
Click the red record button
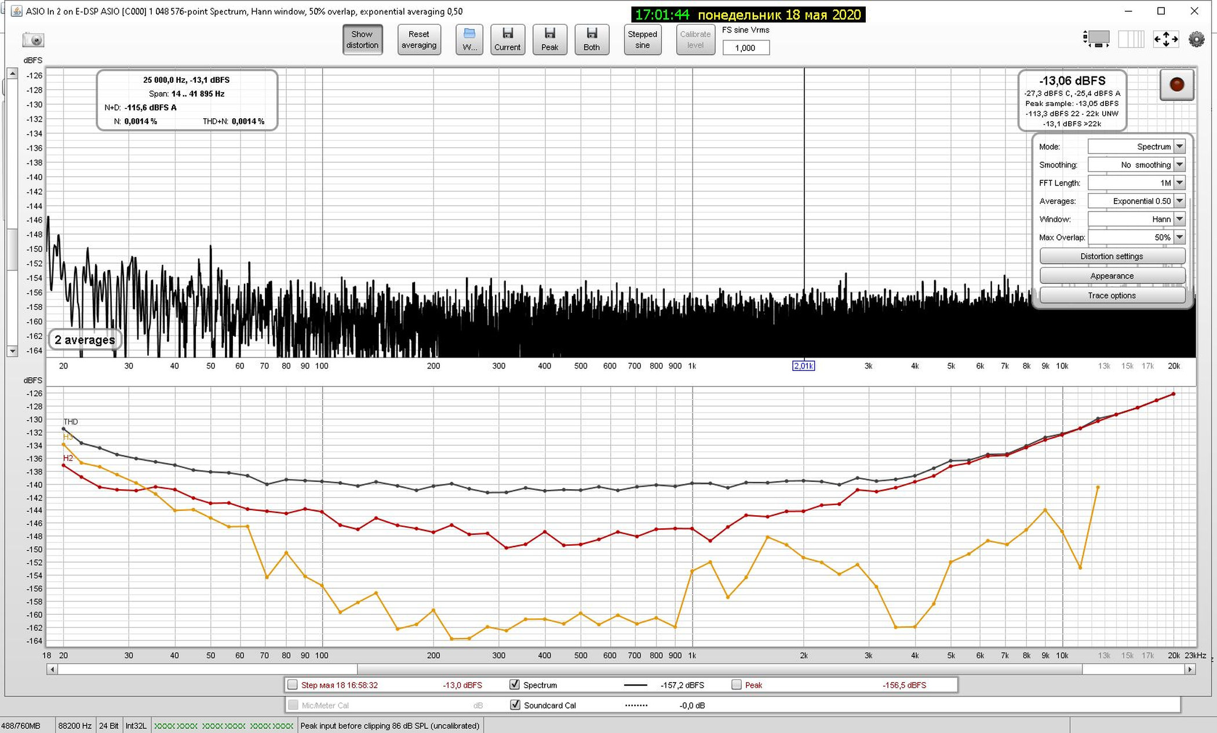point(1176,85)
